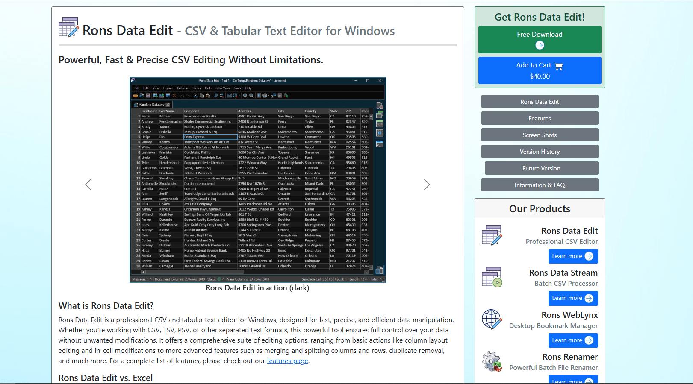This screenshot has height=384, width=693.
Task: In the app screenshot, click the Tools menu
Action: point(237,88)
